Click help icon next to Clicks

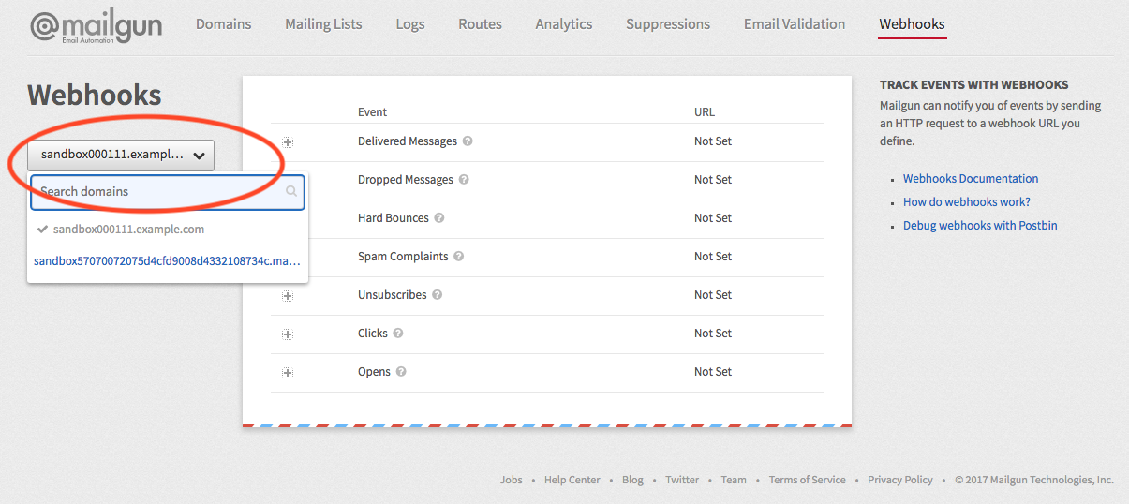click(x=398, y=334)
